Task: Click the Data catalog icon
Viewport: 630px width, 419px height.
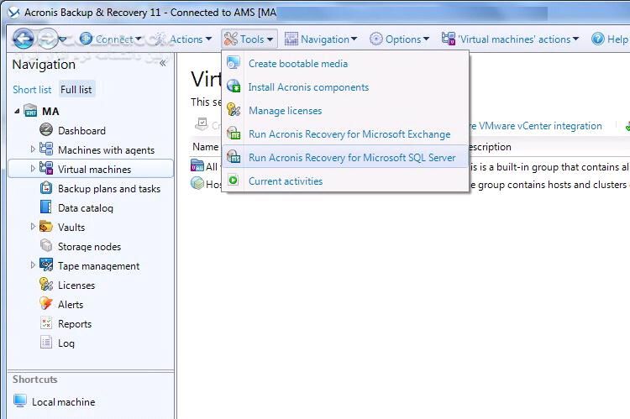Action: [x=46, y=207]
